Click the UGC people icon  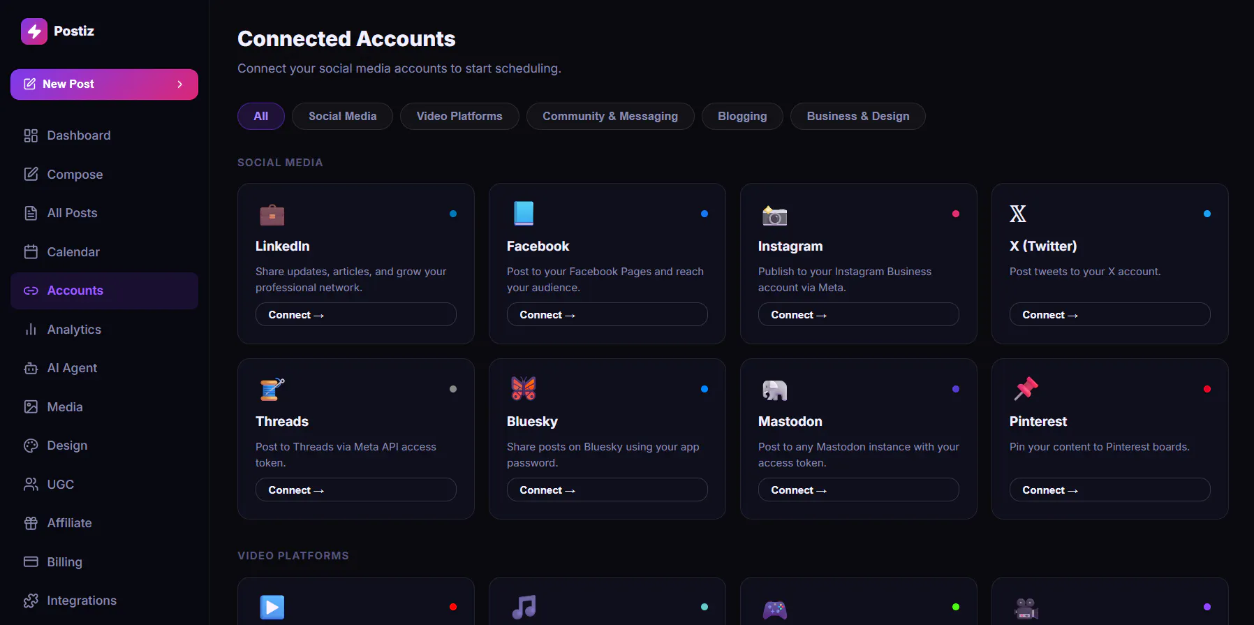coord(31,485)
